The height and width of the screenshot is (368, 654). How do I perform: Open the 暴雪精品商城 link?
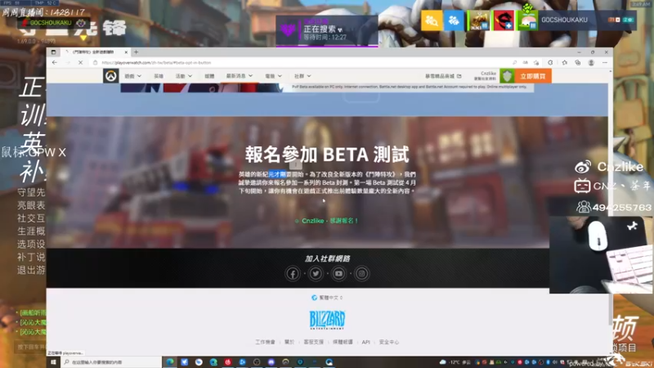(x=443, y=76)
